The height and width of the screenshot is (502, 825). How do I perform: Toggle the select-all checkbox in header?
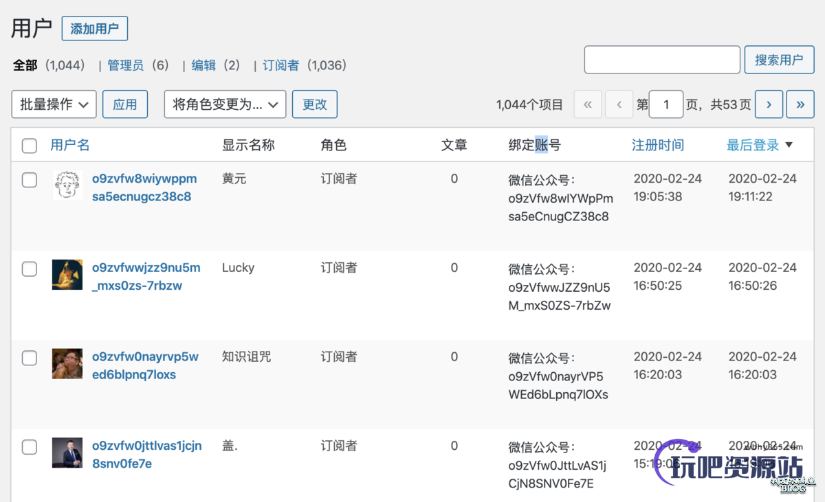[30, 146]
